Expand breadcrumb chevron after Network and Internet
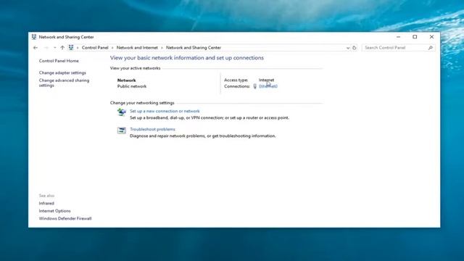 point(162,48)
